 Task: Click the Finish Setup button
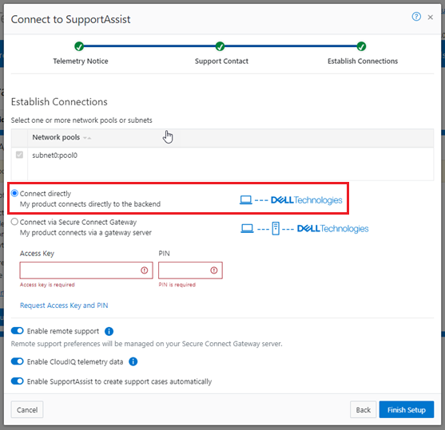pos(407,409)
